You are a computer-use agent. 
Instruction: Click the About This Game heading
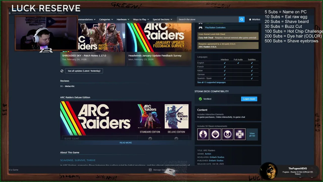click(70, 152)
